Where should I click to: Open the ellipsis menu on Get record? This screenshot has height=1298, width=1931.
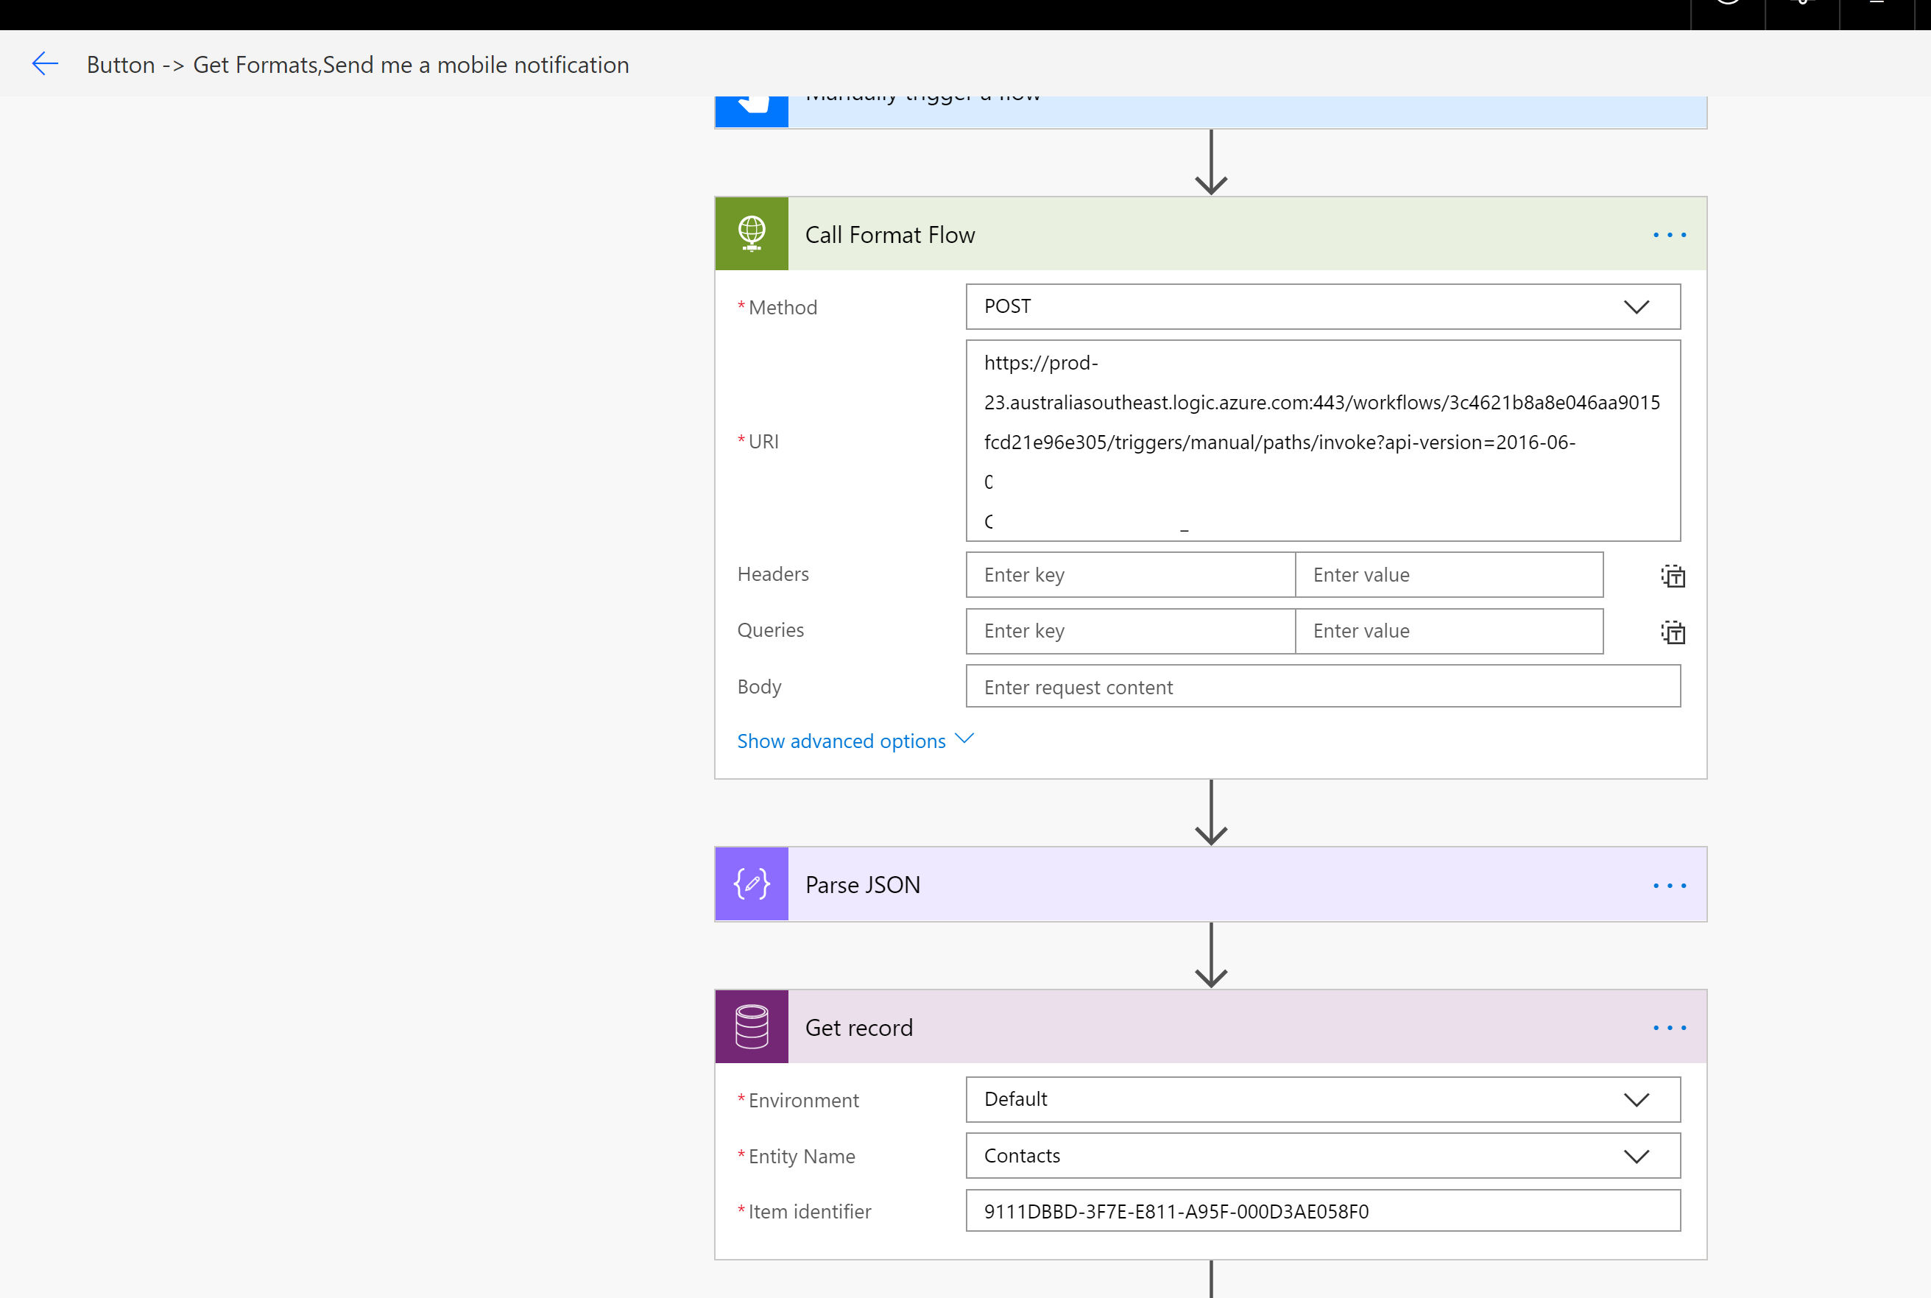(x=1669, y=1027)
